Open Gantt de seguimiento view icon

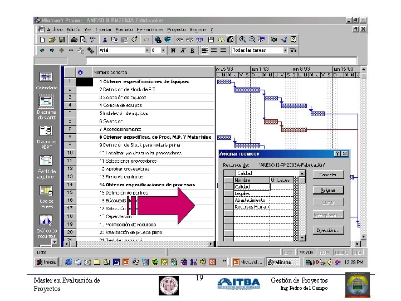[x=46, y=161]
